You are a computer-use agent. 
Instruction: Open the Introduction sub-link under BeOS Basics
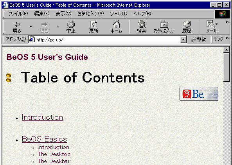click(x=53, y=147)
